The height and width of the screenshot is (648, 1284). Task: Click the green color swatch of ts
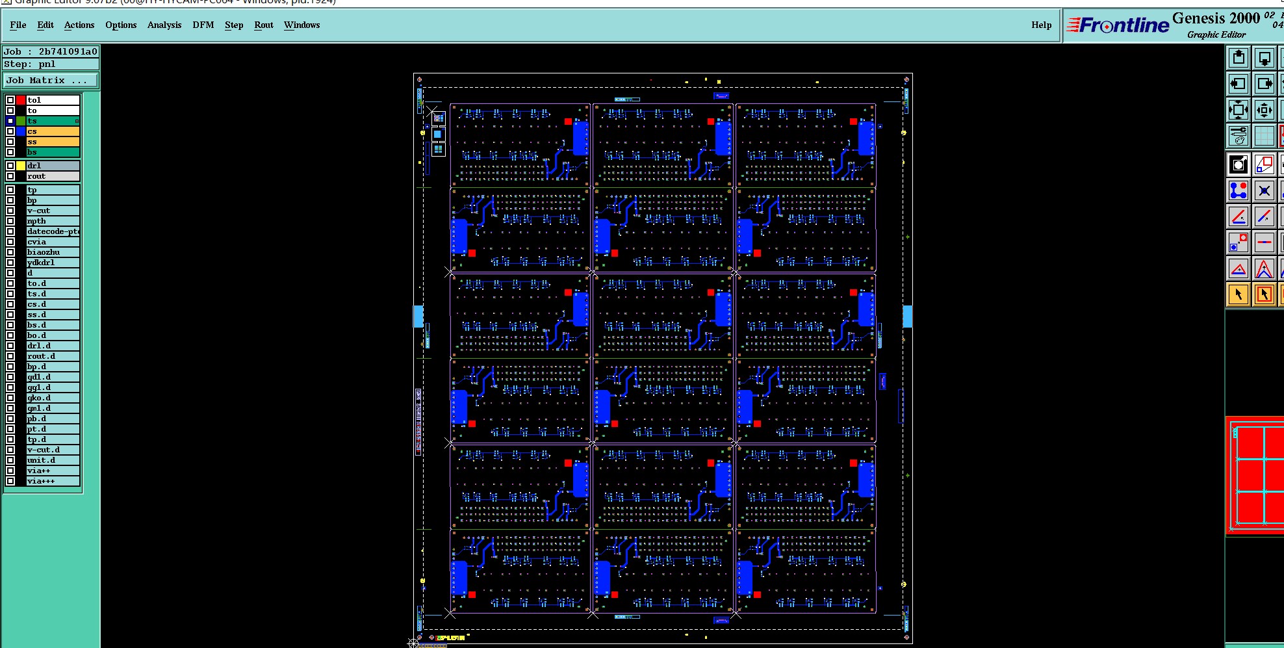21,121
